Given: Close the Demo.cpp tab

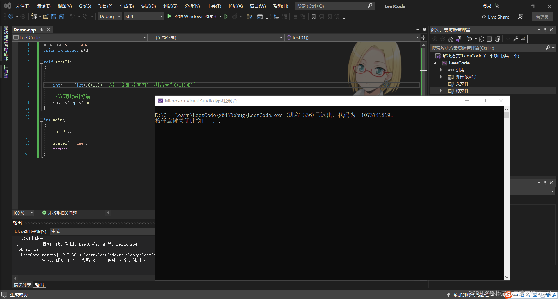Looking at the screenshot, I should [49, 30].
